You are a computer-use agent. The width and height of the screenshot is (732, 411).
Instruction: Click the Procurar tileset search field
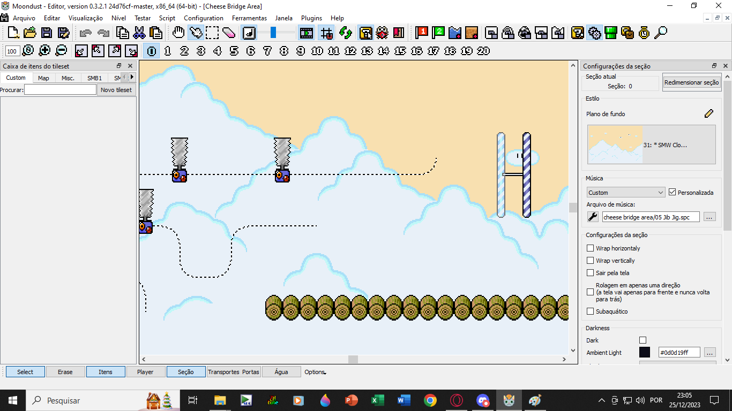click(x=60, y=90)
